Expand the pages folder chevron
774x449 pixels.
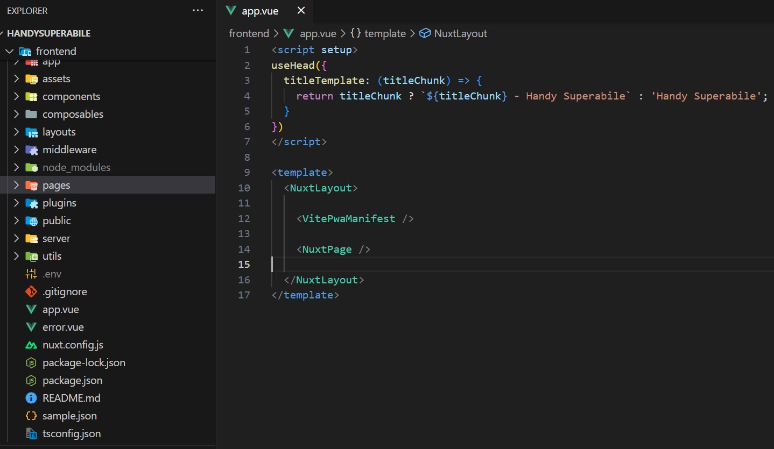click(x=17, y=186)
